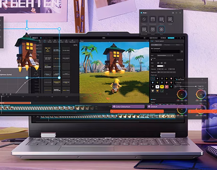Toggle the Blend checkbox
This screenshot has width=217, height=170.
(151, 100)
